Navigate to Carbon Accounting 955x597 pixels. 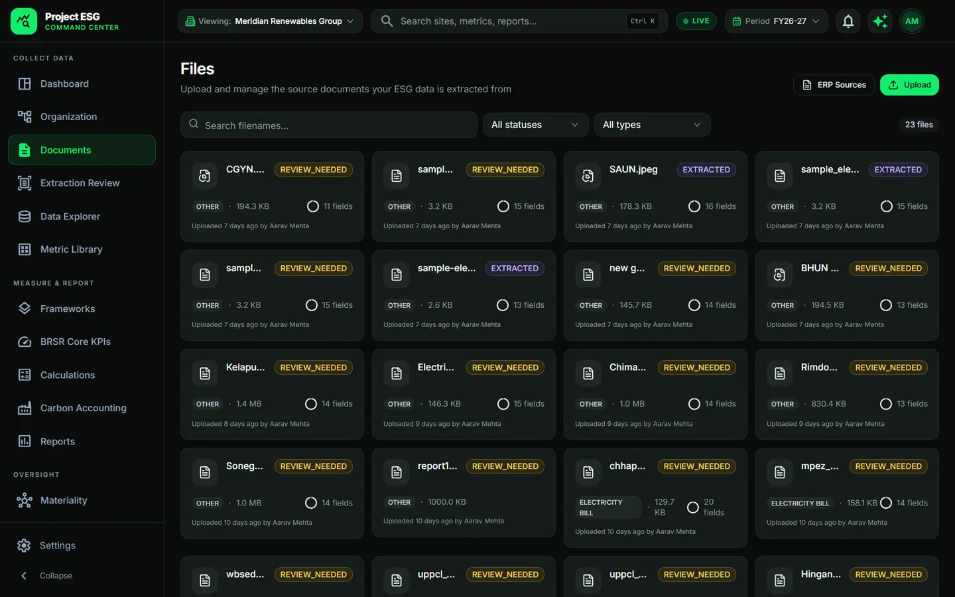[82, 408]
